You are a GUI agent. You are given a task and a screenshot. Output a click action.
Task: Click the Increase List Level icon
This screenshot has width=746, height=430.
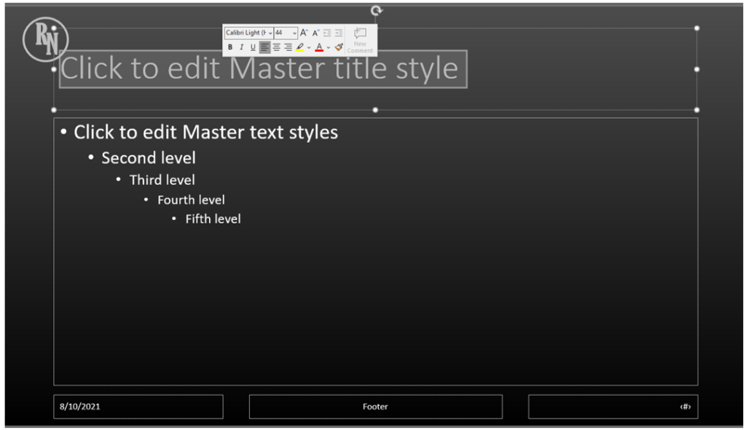(x=339, y=33)
